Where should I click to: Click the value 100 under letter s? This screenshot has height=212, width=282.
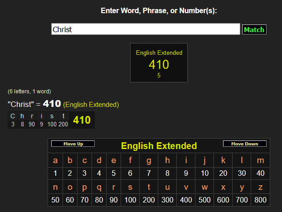point(130,200)
